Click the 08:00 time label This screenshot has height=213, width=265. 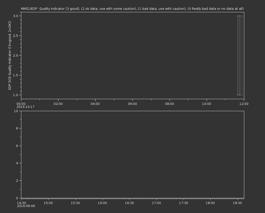[x=170, y=104]
